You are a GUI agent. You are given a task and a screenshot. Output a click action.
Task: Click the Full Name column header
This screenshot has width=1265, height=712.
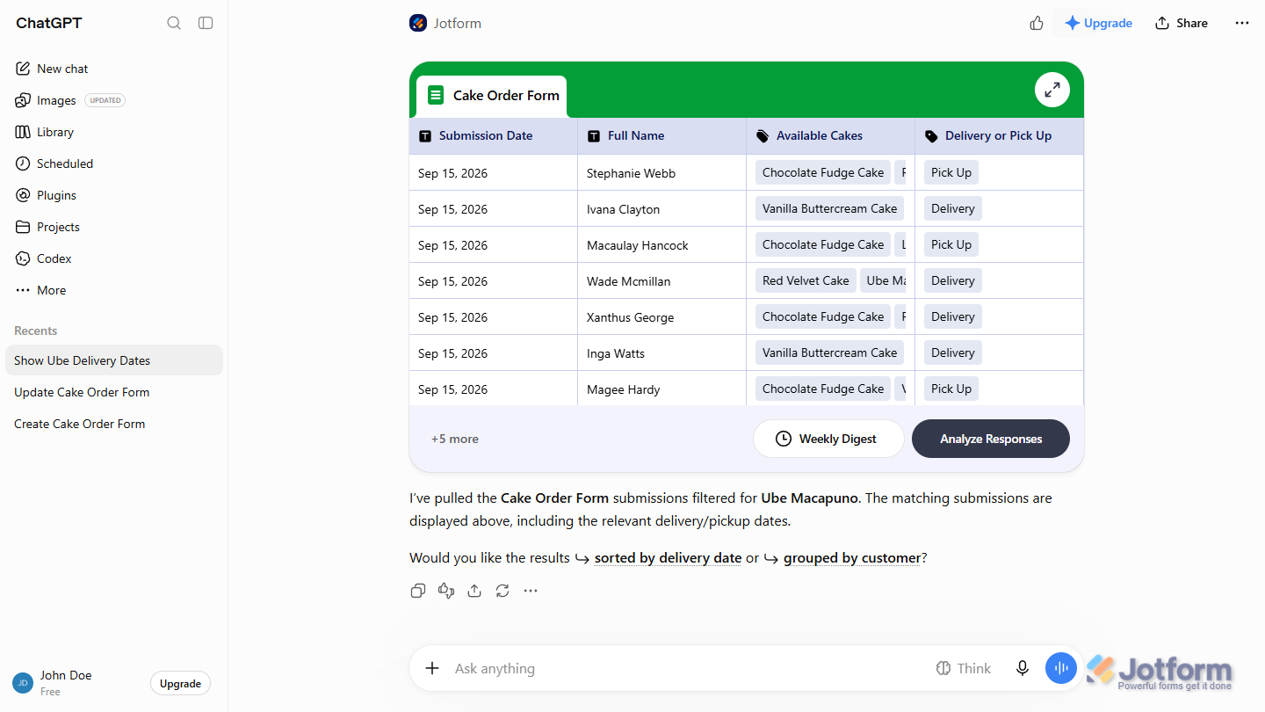tap(662, 136)
